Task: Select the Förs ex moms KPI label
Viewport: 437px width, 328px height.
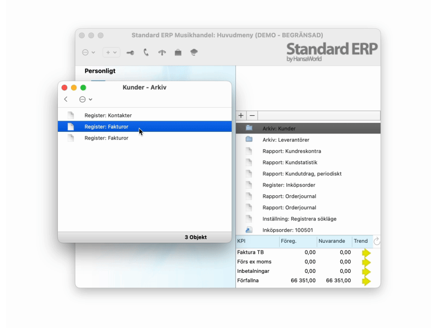Action: 254,262
